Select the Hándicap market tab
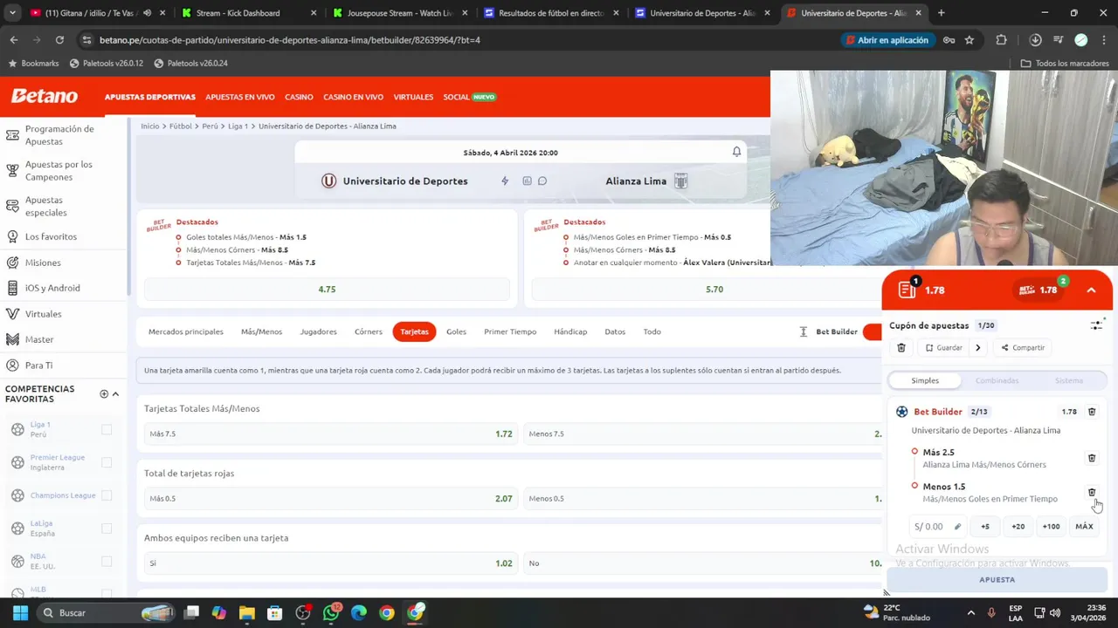 pos(570,331)
